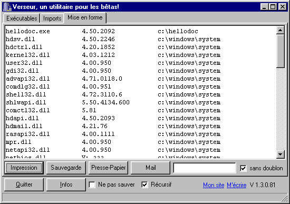Click the Impression button
This screenshot has width=290, height=204.
pos(24,168)
